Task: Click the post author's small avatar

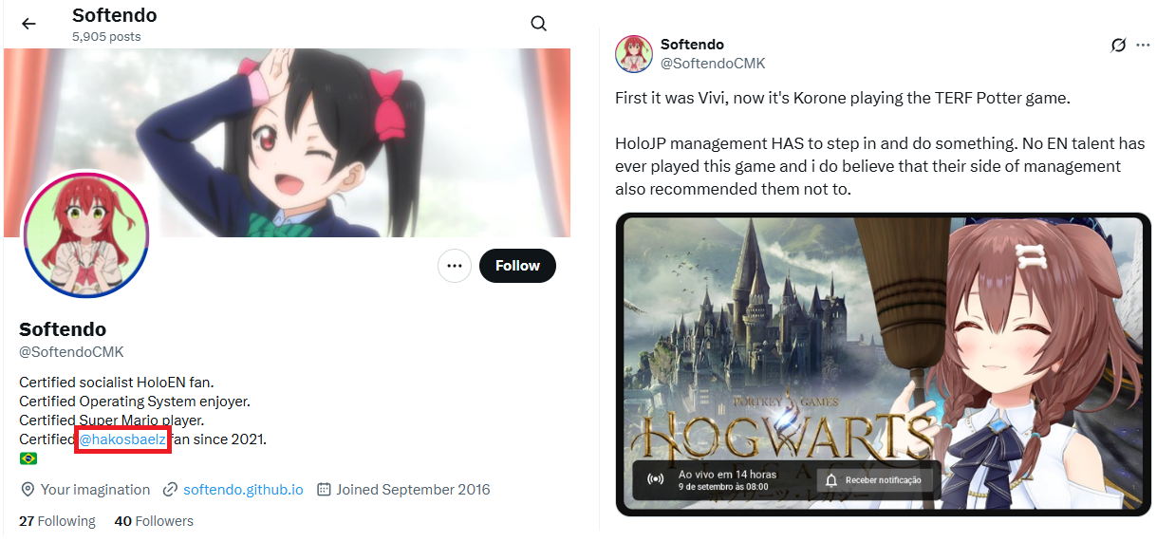Action: pos(634,53)
